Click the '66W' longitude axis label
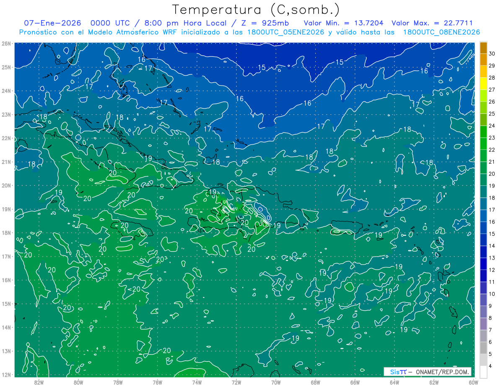The width and height of the screenshot is (503, 388). pos(355,382)
